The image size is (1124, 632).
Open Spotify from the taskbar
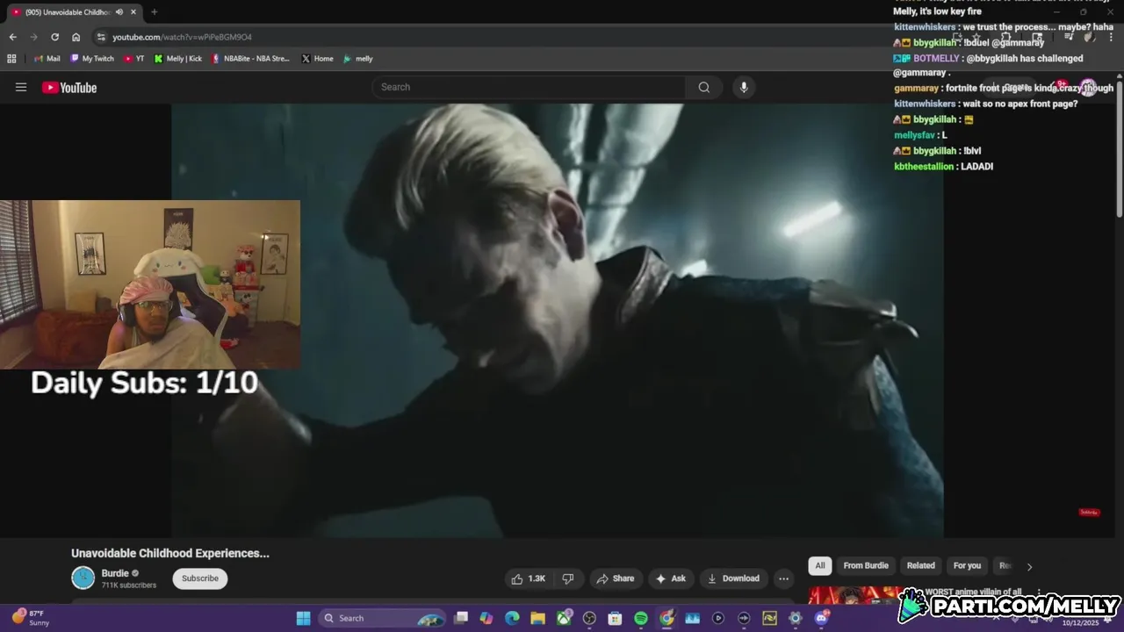tap(641, 618)
